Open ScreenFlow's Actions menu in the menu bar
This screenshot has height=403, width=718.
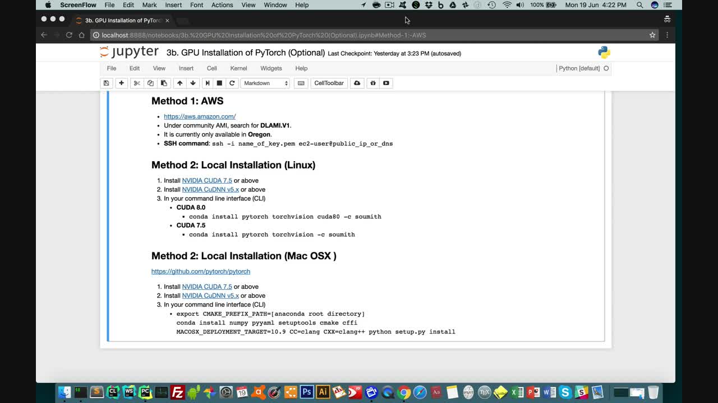click(222, 5)
